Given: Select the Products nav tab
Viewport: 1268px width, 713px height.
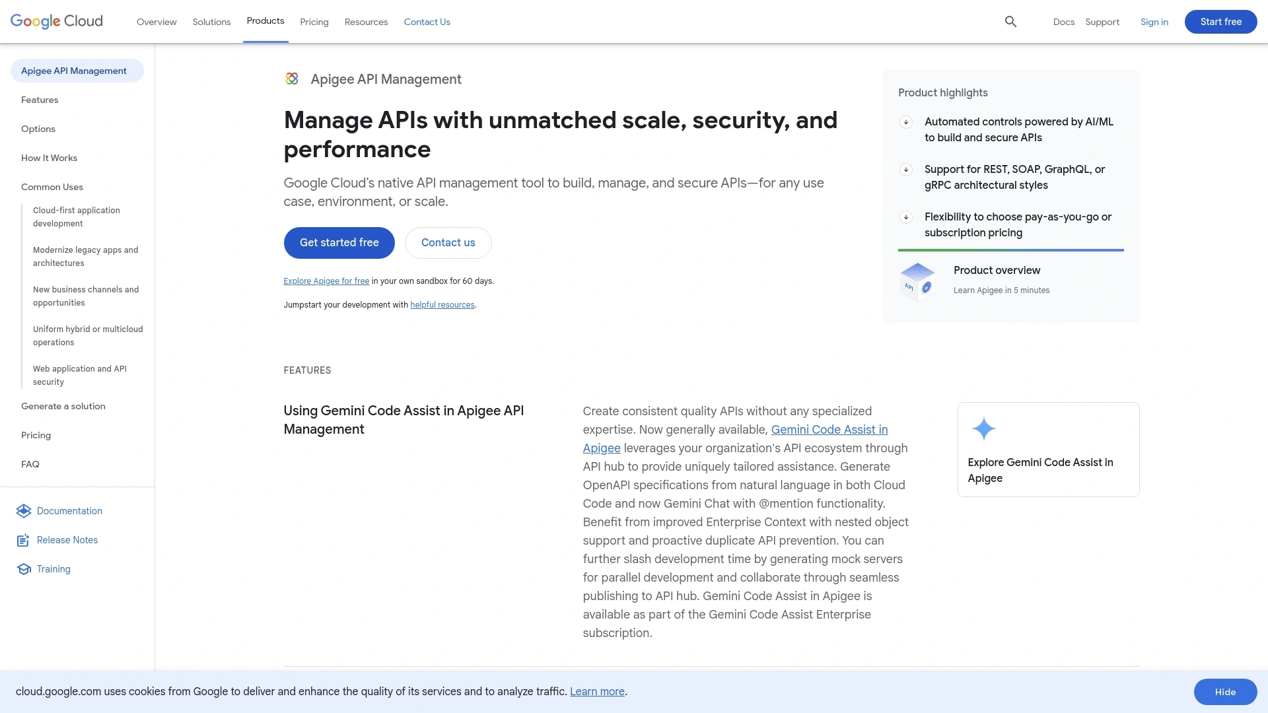Looking at the screenshot, I should pyautogui.click(x=265, y=21).
